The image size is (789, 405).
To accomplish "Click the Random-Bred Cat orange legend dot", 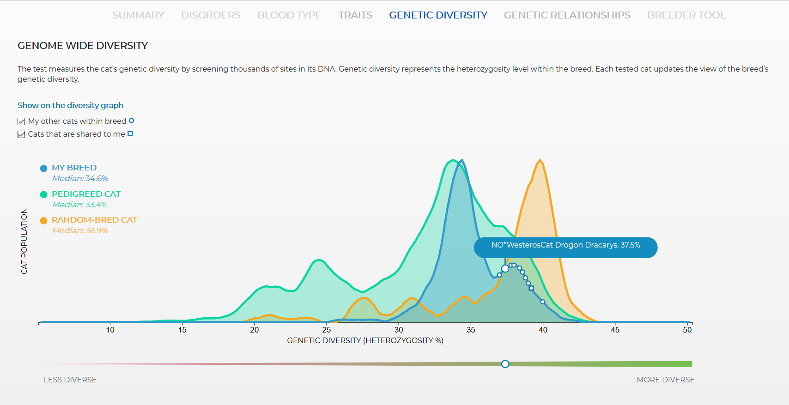I will 44,221.
